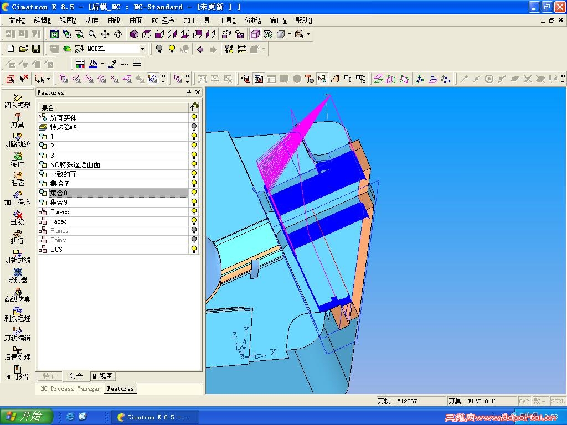Select the Rotate view tool

click(x=118, y=34)
